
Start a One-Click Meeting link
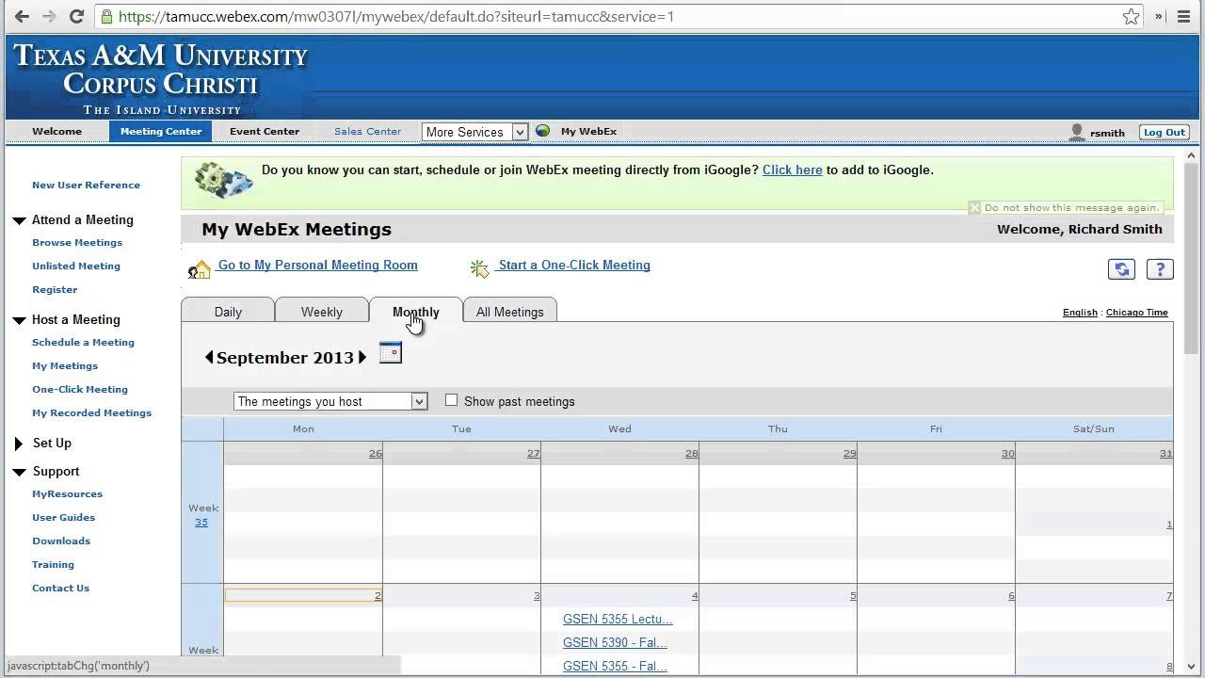574,266
